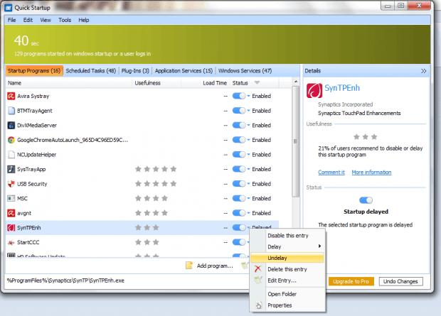The image size is (441, 316).
Task: Toggle MSC startup switch
Action: pos(239,198)
